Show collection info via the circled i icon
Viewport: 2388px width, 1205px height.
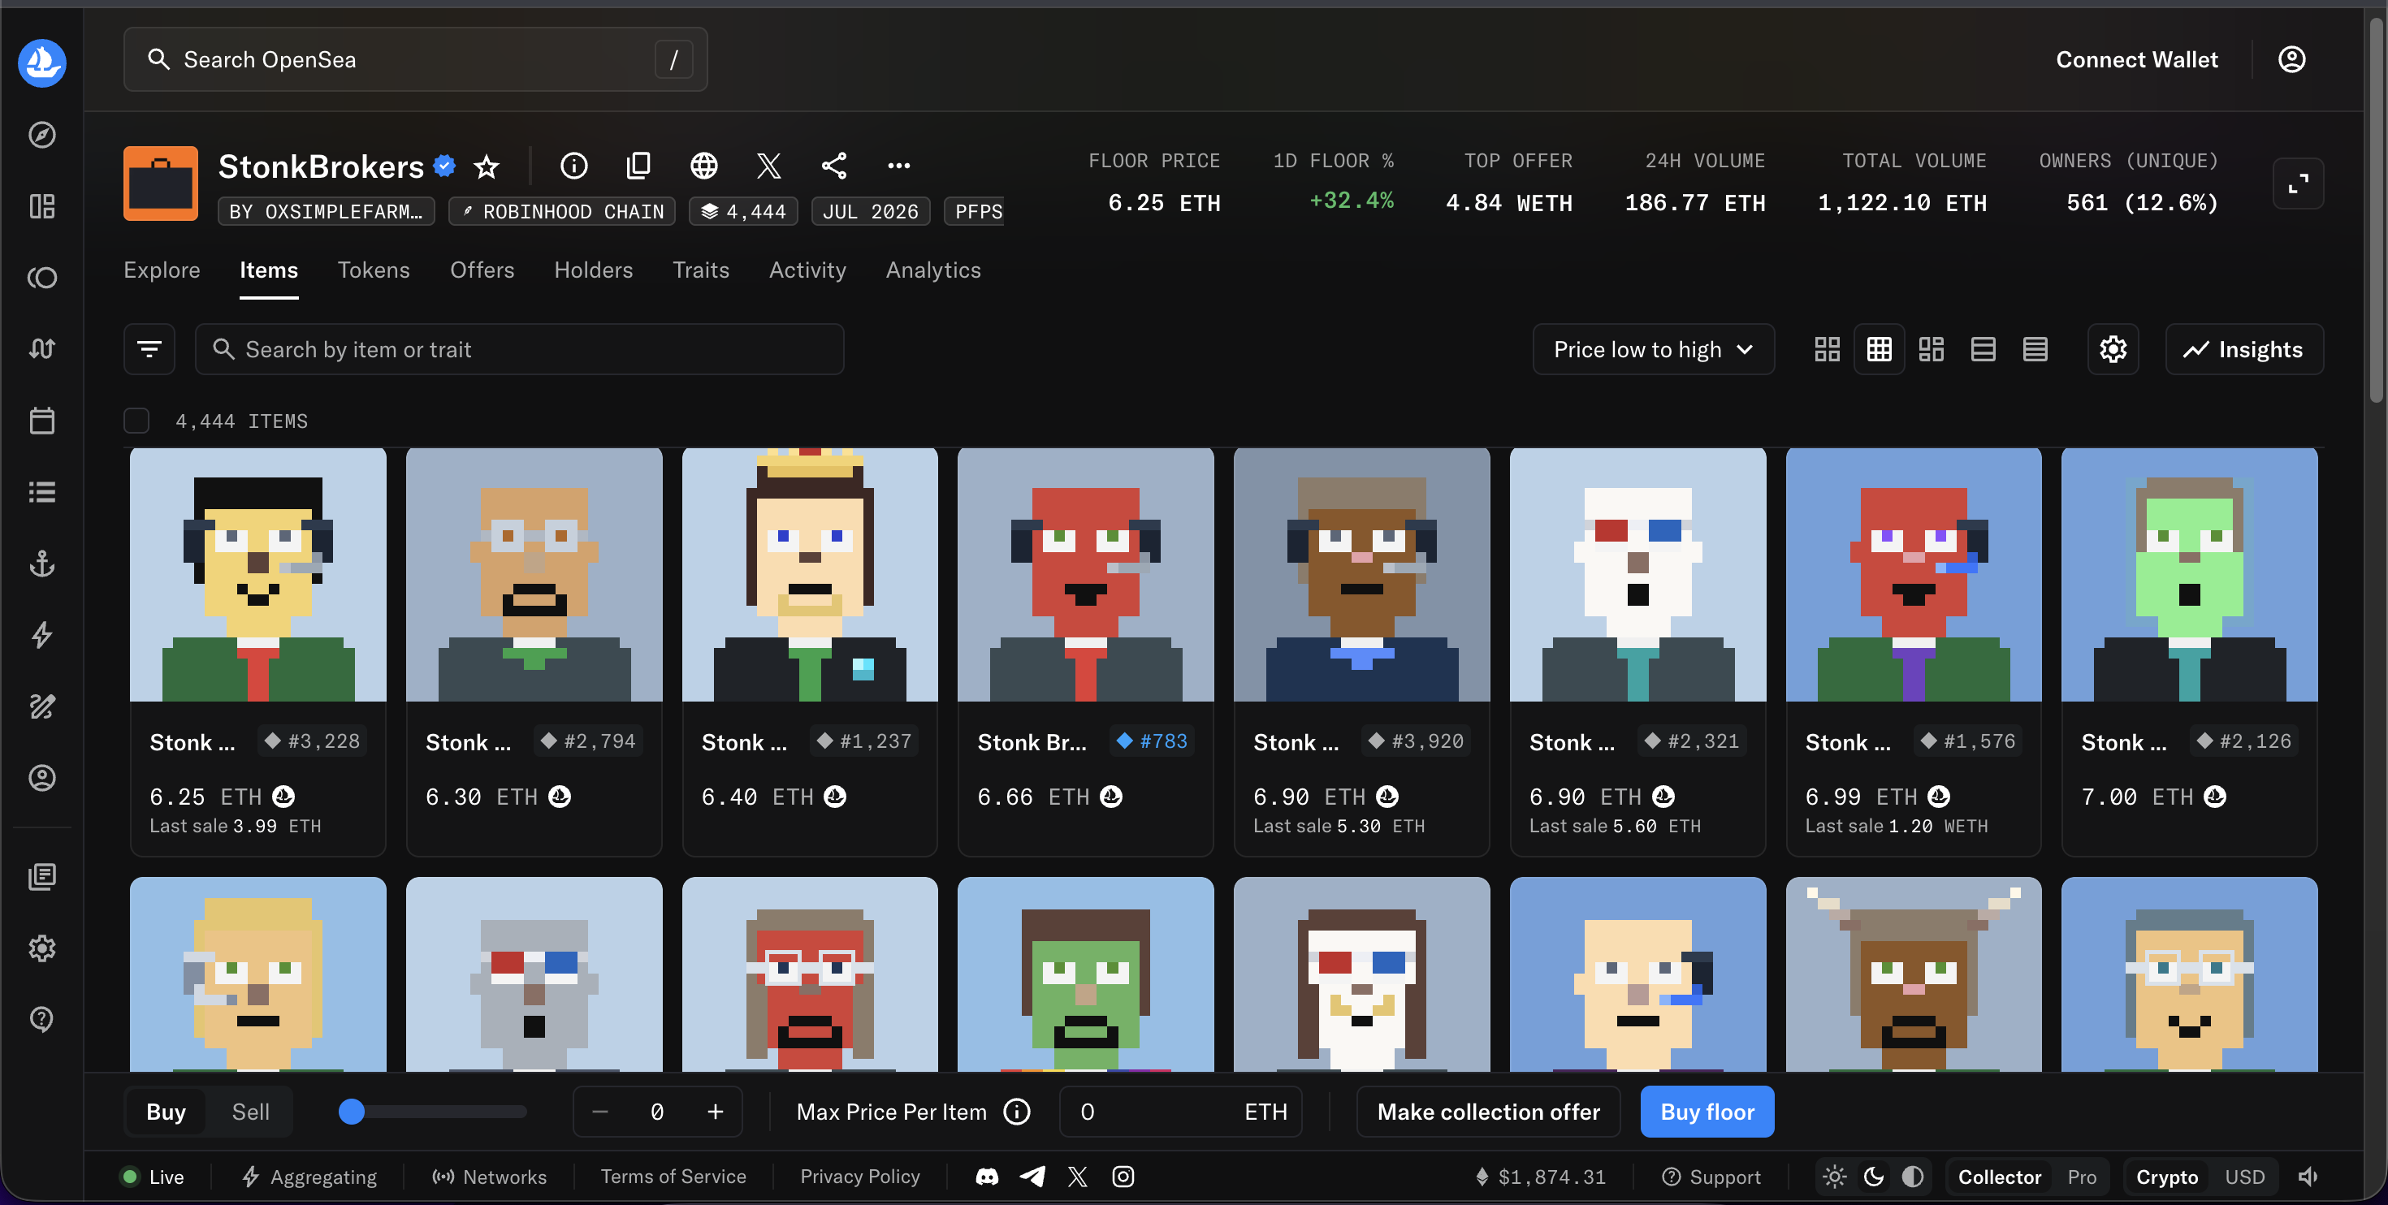click(573, 166)
